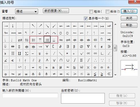
Task: Pick the product ∏ symbol
Action: (13, 53)
